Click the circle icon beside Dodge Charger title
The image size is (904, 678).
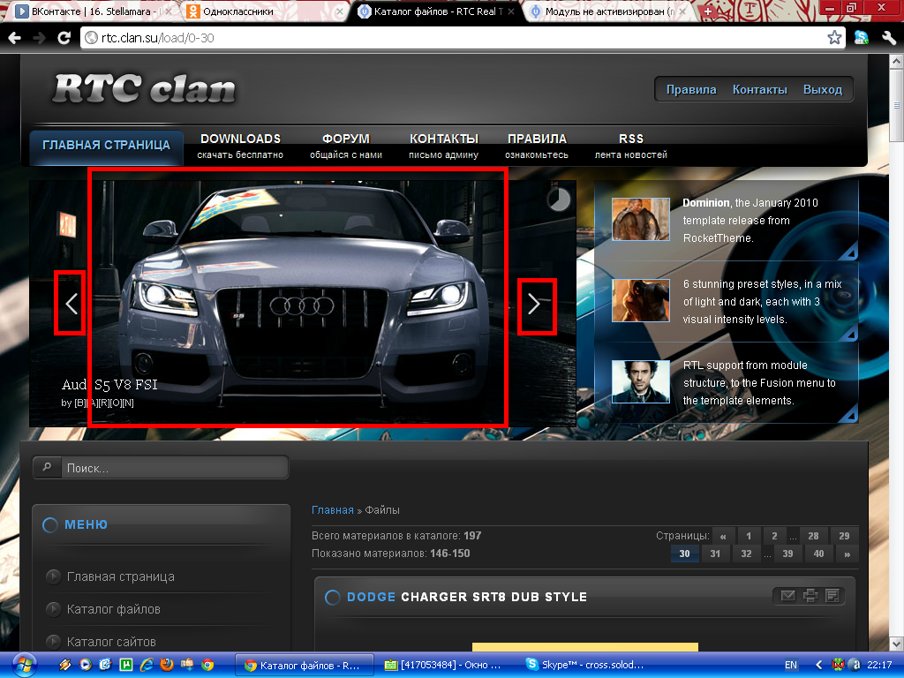(332, 598)
